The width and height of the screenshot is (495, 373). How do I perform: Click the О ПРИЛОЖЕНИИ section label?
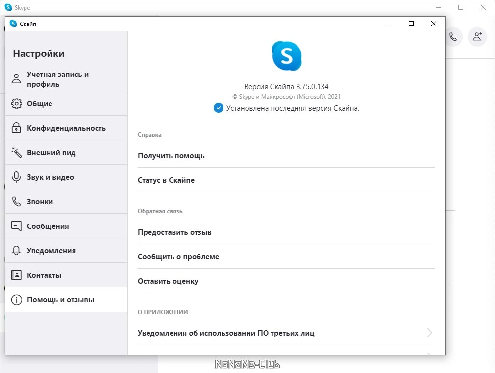click(163, 312)
